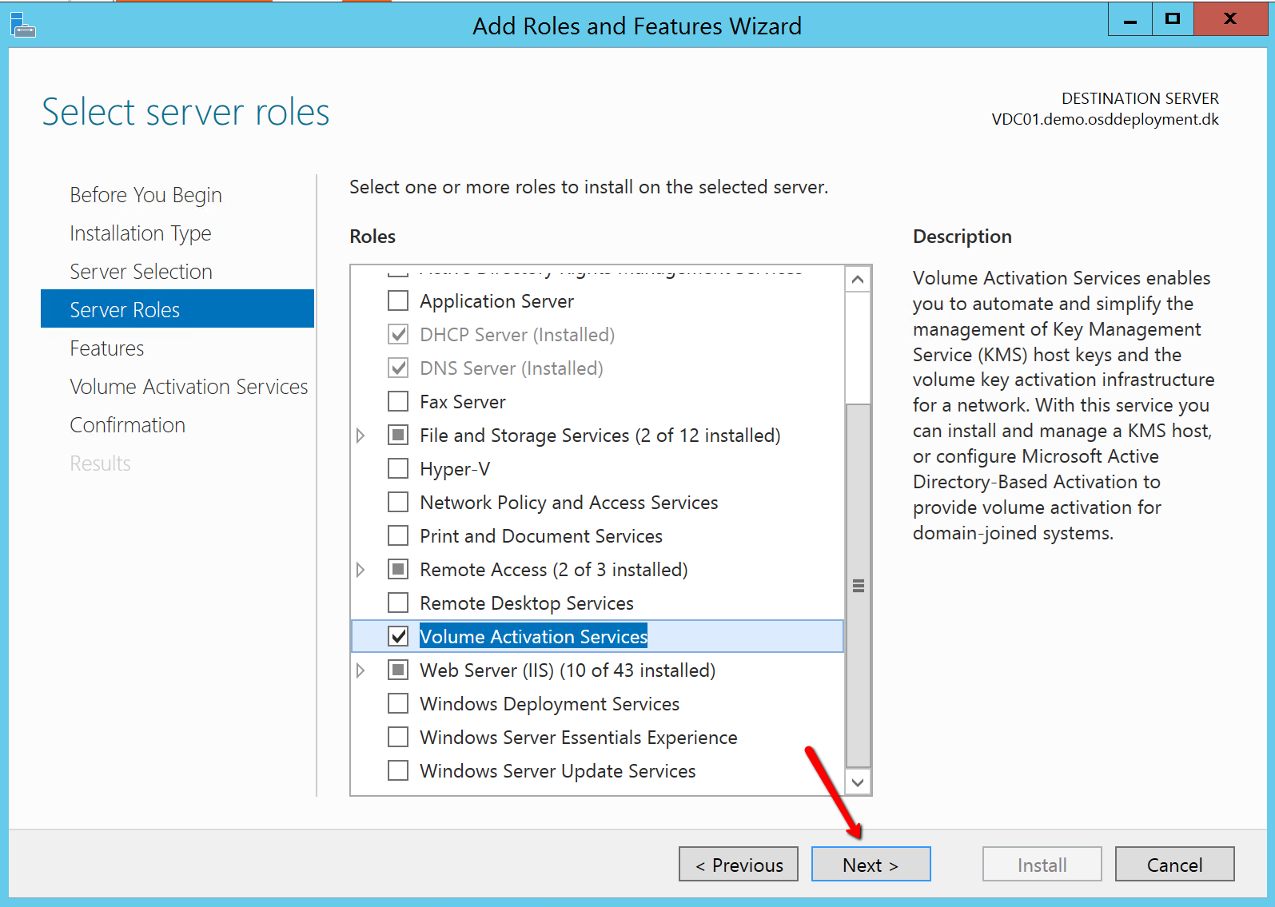The width and height of the screenshot is (1275, 907).
Task: Uncheck Volume Activation Services checkbox
Action: click(x=398, y=636)
